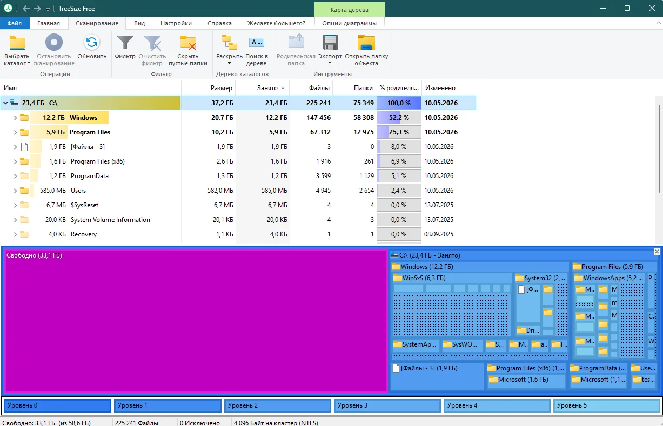Image resolution: width=663 pixels, height=426 pixels.
Task: Open the Желаете большего? tab
Action: click(x=276, y=23)
